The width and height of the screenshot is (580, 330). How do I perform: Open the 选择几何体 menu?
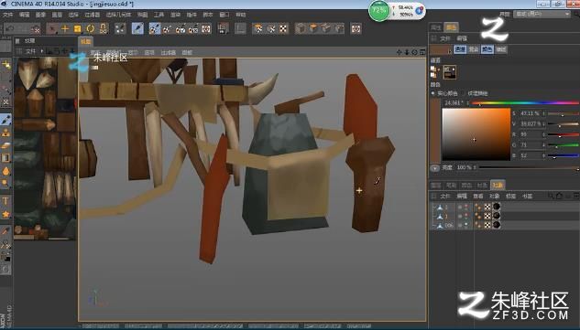tap(118, 15)
